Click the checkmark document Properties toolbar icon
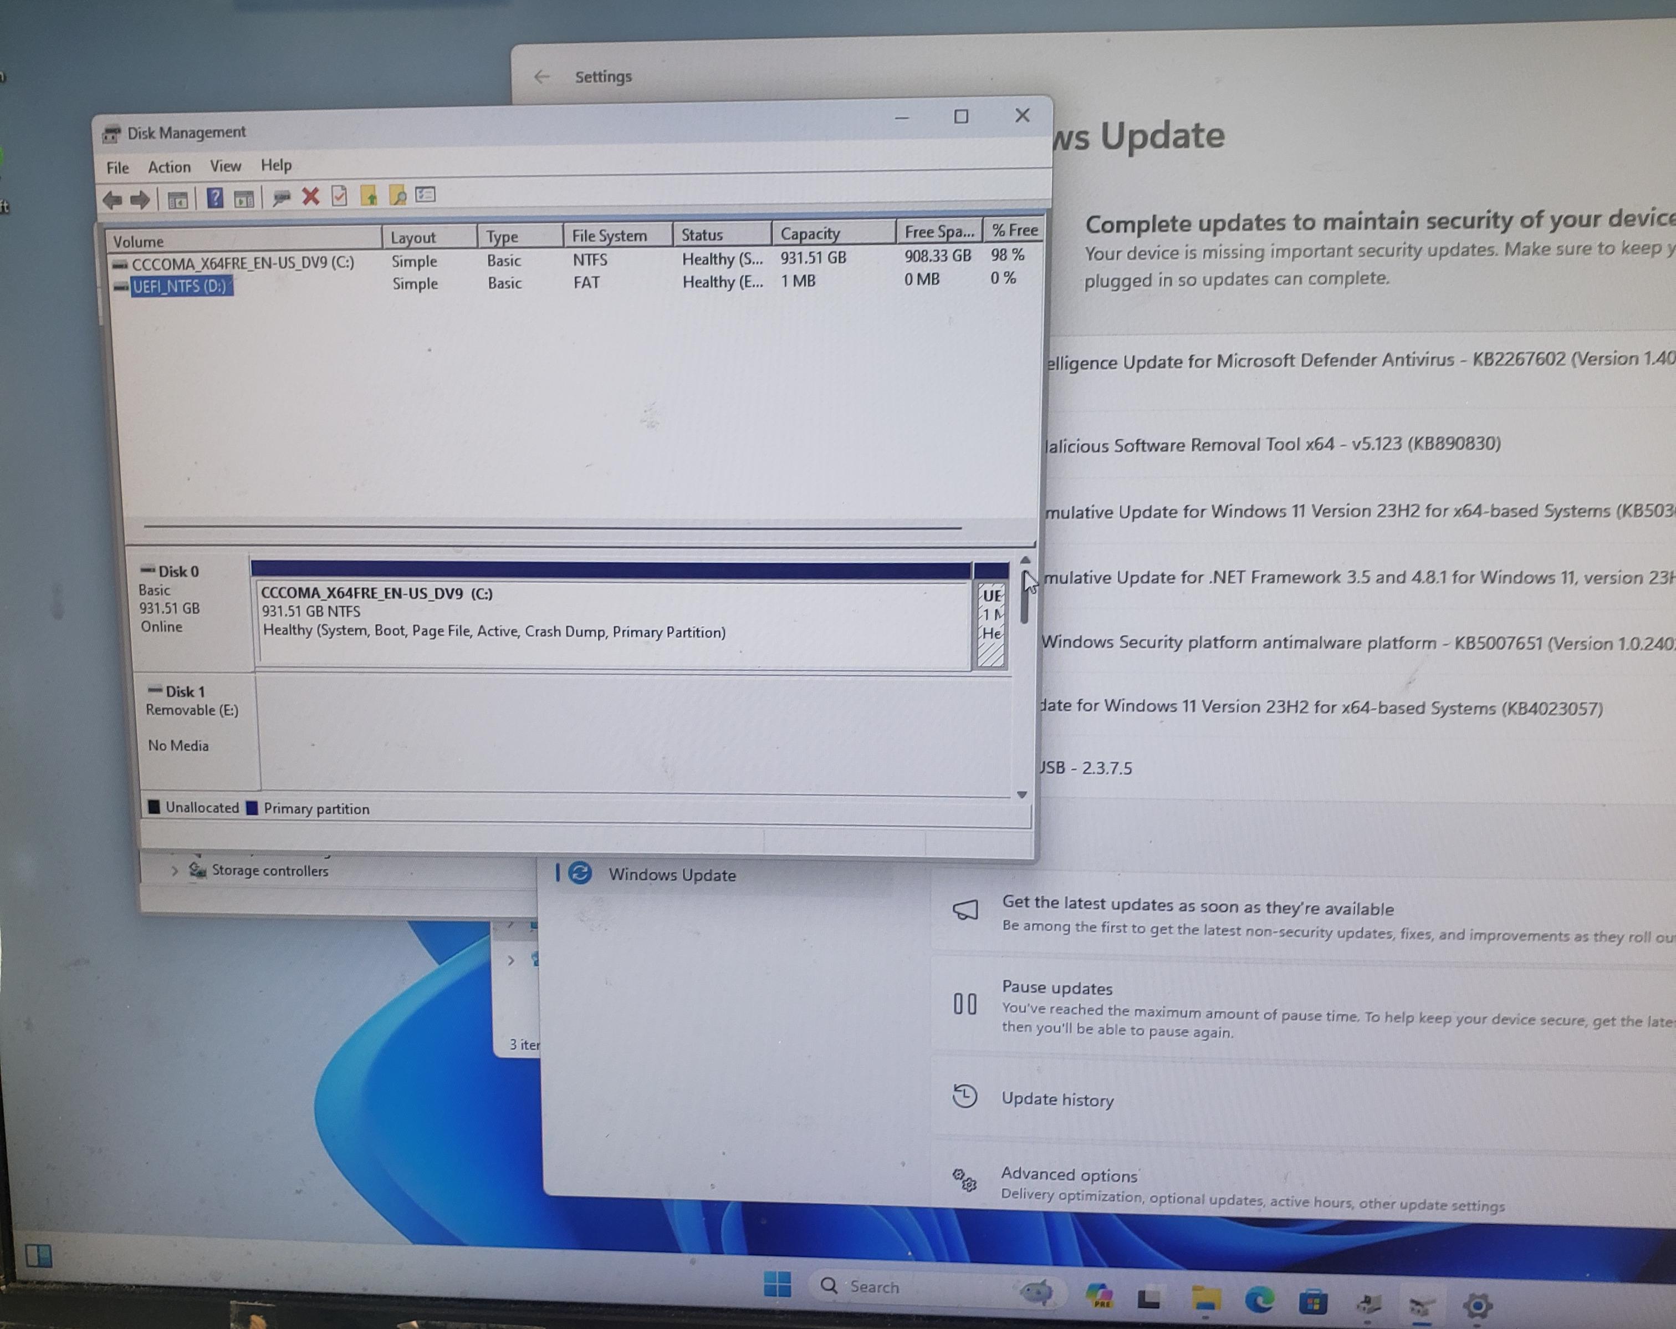Image resolution: width=1676 pixels, height=1329 pixels. point(340,196)
